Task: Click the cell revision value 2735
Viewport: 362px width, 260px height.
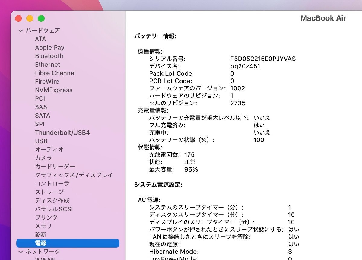Action: coord(238,103)
